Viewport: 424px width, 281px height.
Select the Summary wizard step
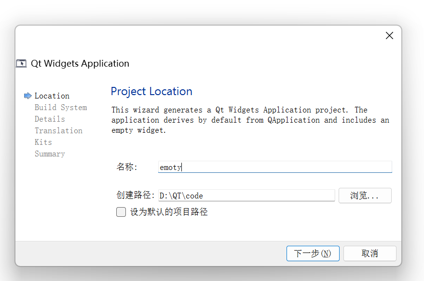coord(50,154)
